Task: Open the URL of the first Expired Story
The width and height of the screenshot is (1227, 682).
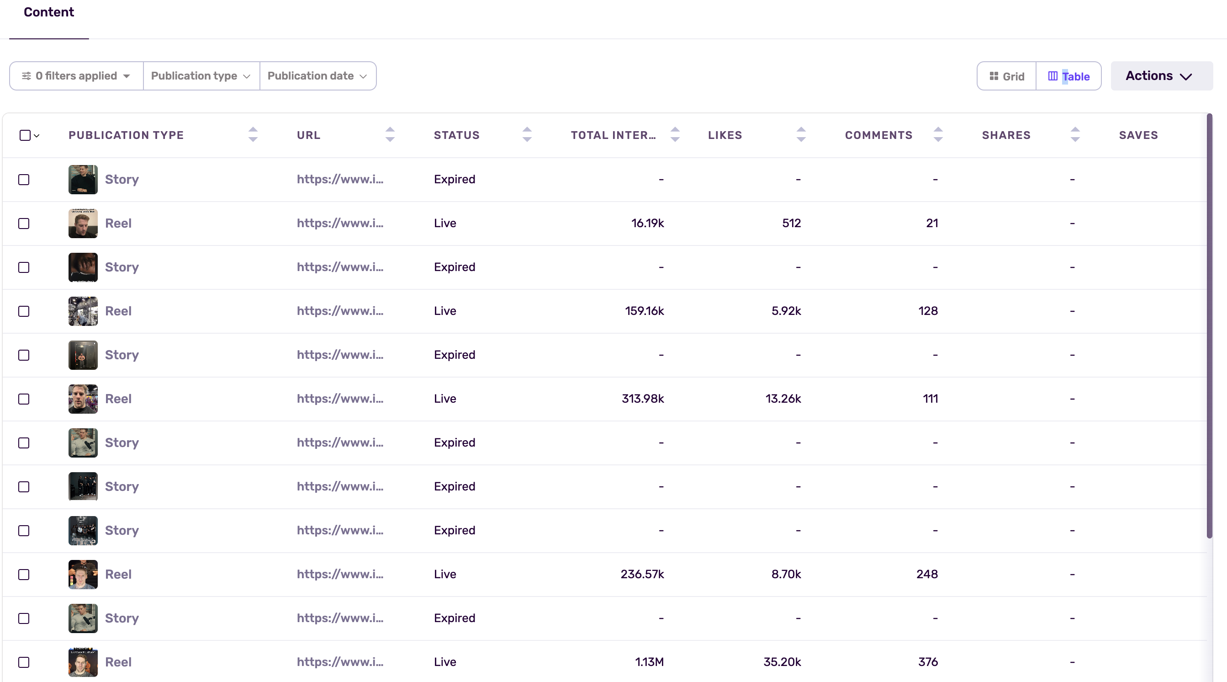Action: click(x=339, y=179)
